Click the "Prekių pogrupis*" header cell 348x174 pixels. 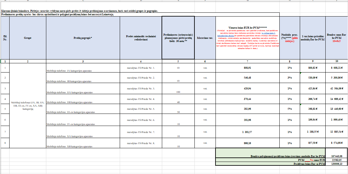pos(83,38)
